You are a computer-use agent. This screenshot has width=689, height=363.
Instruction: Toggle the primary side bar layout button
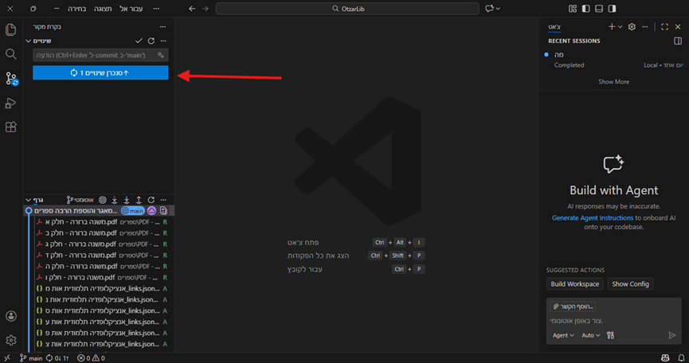(586, 9)
